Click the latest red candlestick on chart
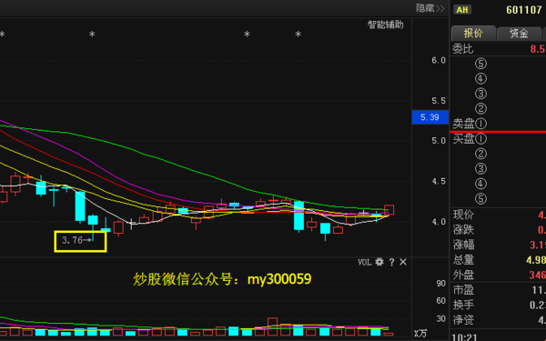 click(x=389, y=210)
